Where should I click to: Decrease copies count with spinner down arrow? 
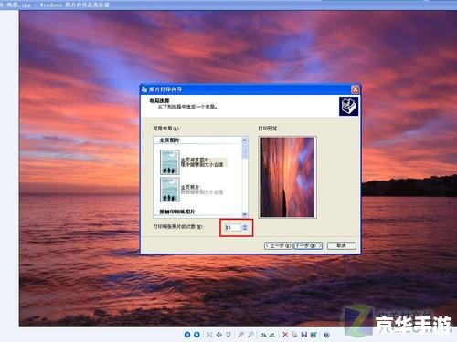click(x=245, y=229)
